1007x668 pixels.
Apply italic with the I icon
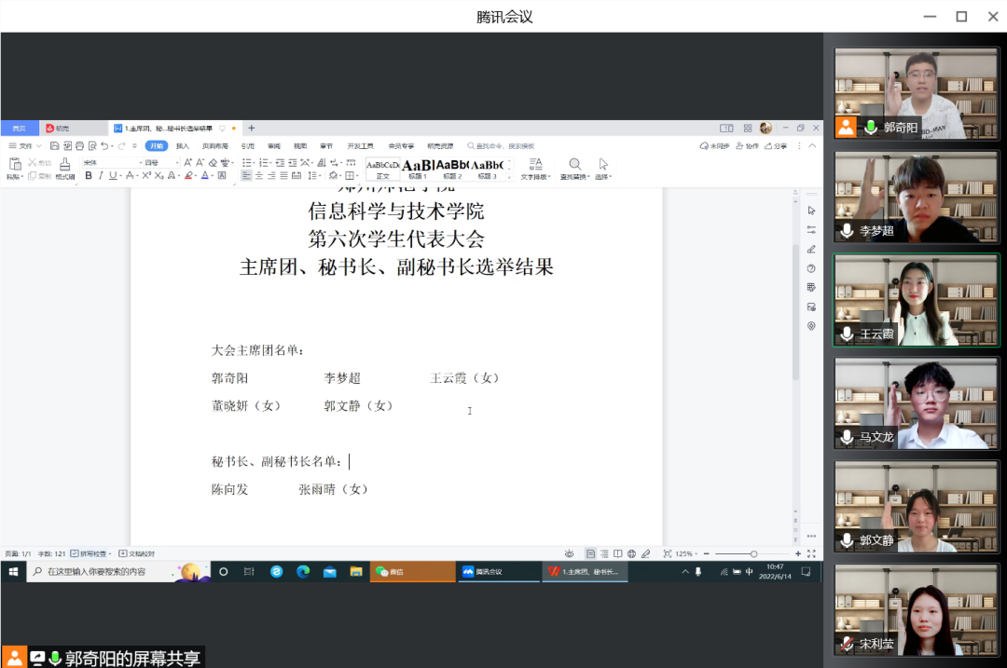(x=101, y=175)
